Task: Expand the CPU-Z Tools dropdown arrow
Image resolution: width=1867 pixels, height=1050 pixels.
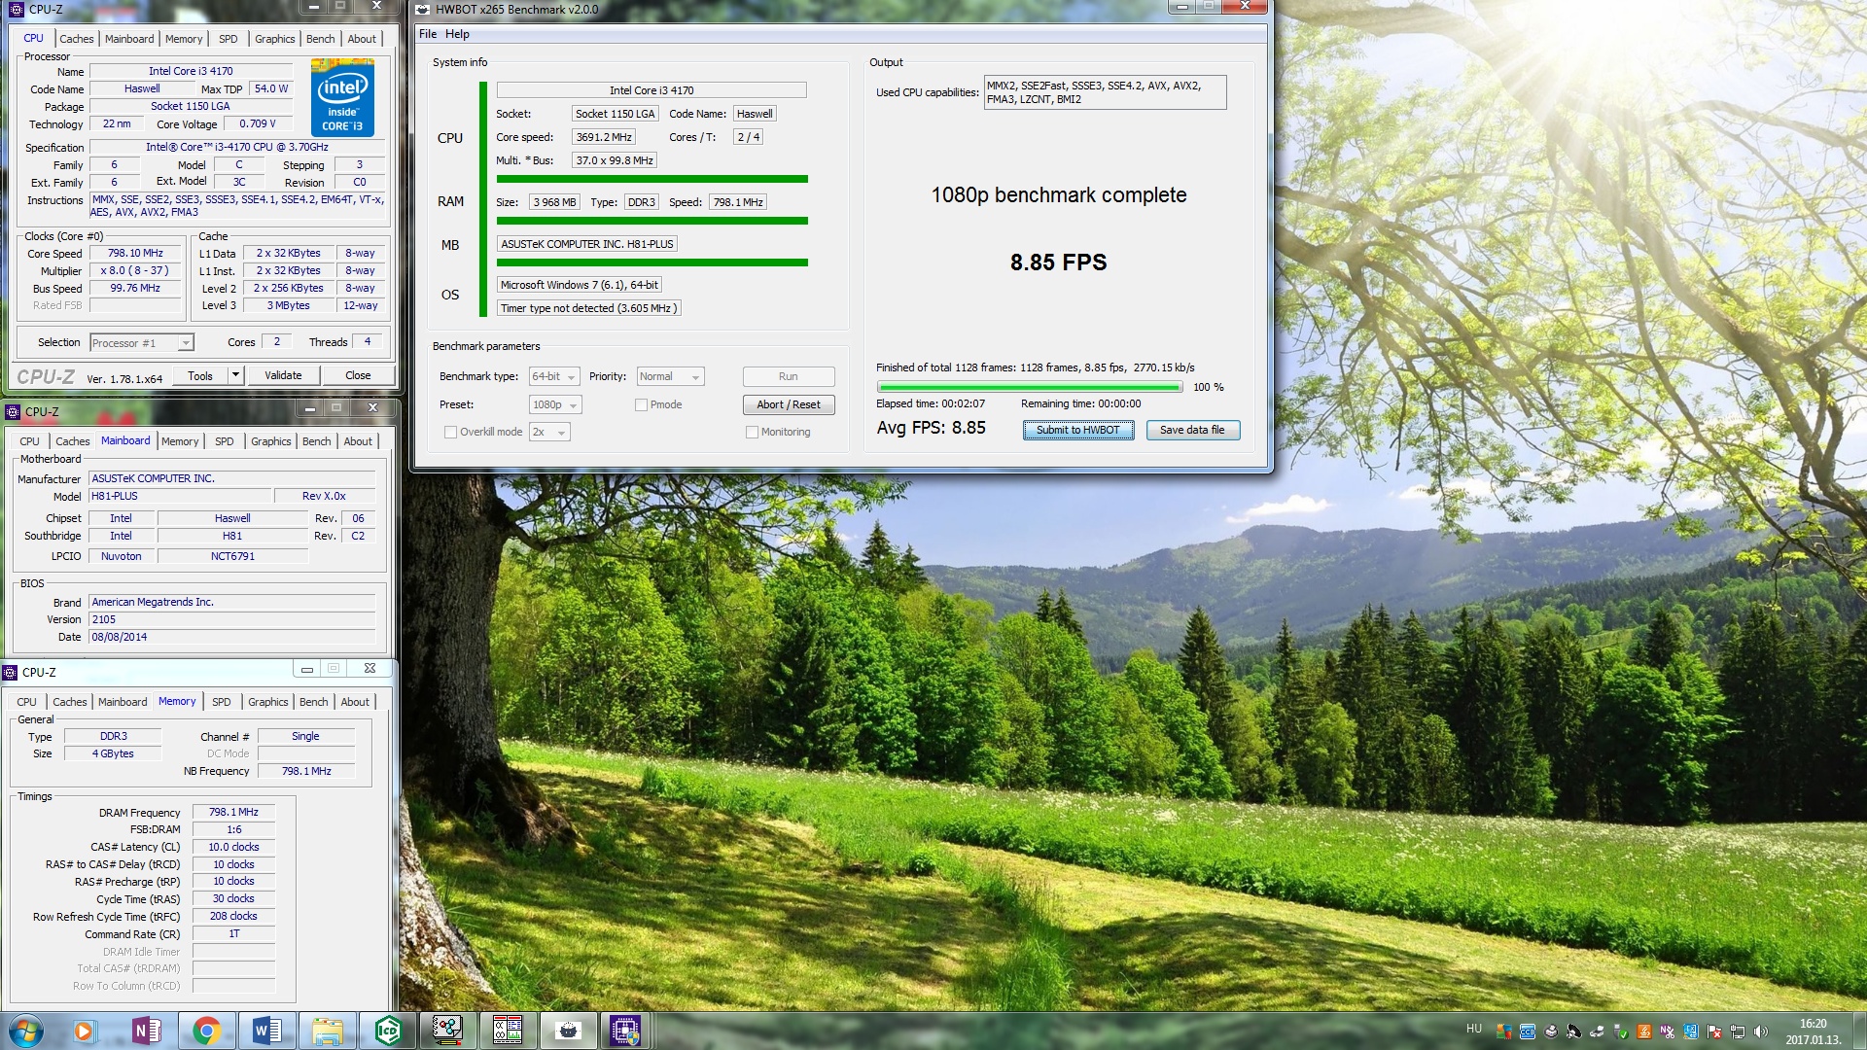Action: coord(235,375)
